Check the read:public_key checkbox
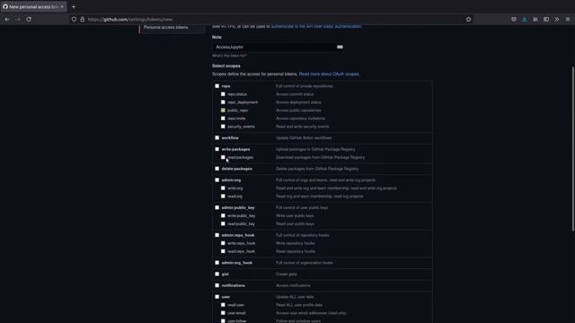Viewport: 575px width, 323px height. (x=223, y=223)
